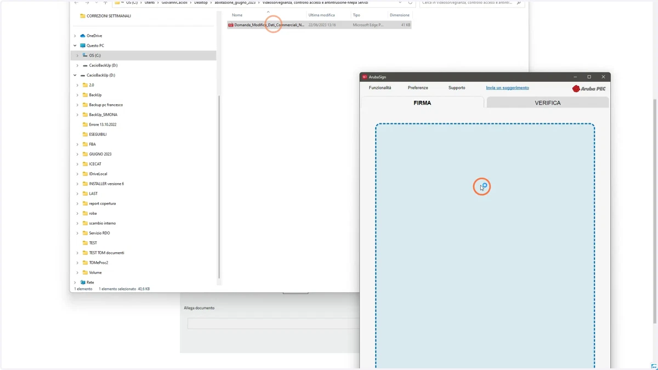
Task: Click the Rete network icon
Action: point(83,282)
